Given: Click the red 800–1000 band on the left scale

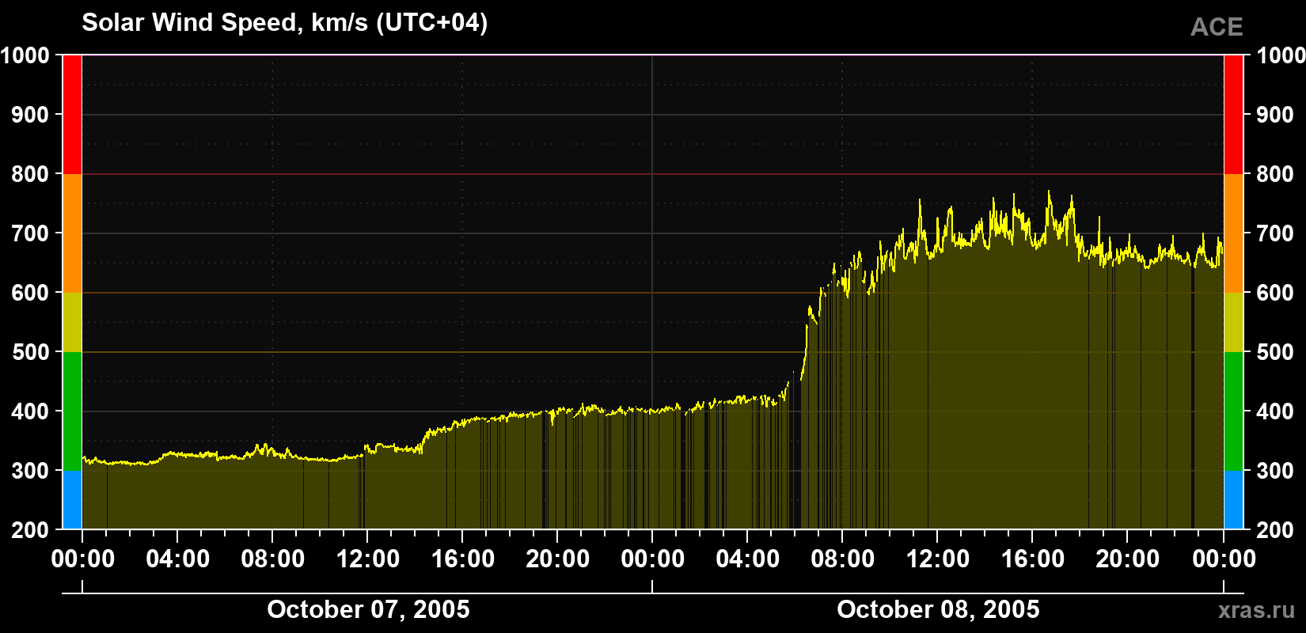Looking at the screenshot, I should pyautogui.click(x=72, y=115).
